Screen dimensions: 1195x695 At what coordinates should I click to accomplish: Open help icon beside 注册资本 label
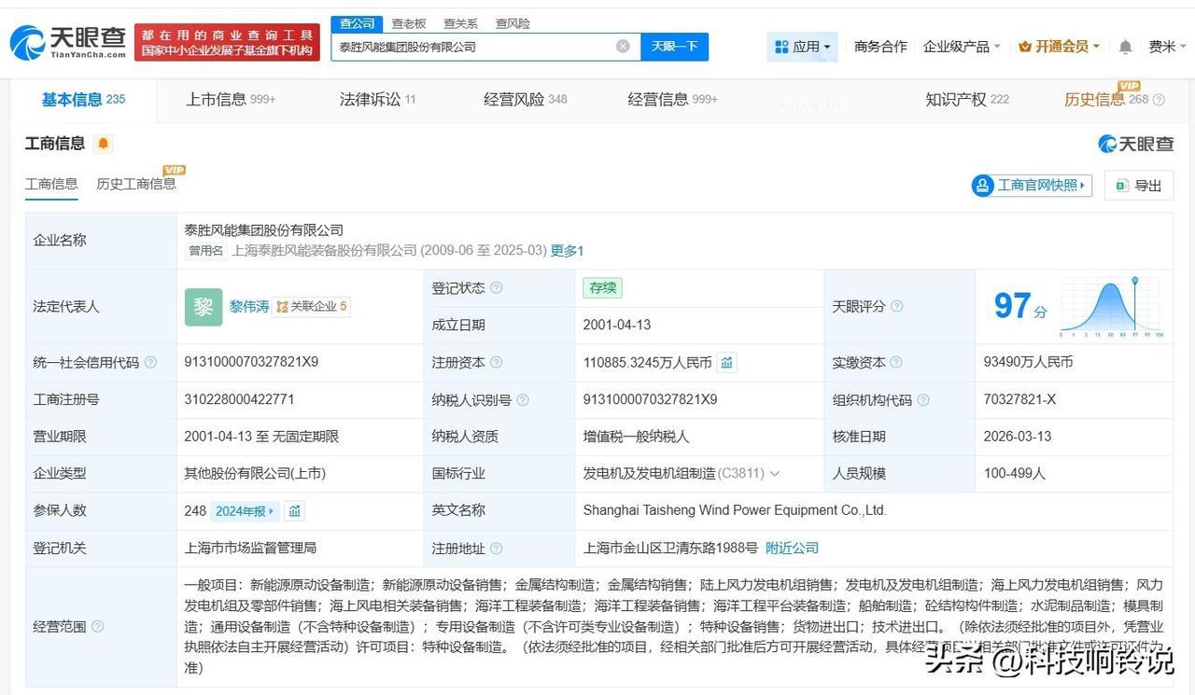click(x=496, y=362)
